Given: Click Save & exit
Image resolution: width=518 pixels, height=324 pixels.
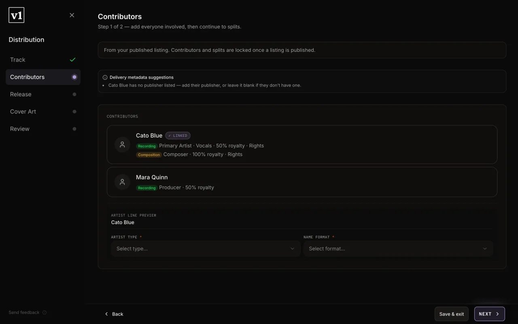Looking at the screenshot, I should pyautogui.click(x=452, y=314).
